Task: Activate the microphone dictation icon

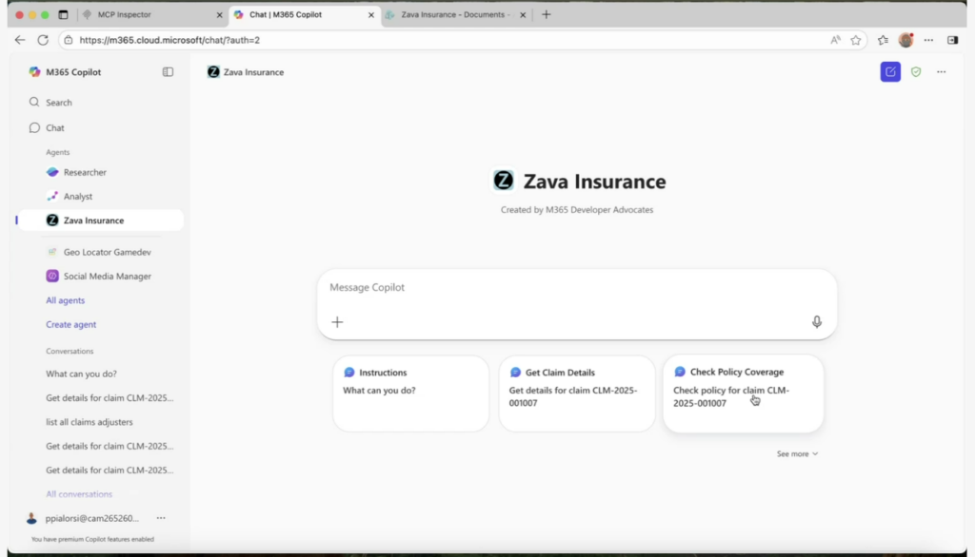Action: [816, 321]
